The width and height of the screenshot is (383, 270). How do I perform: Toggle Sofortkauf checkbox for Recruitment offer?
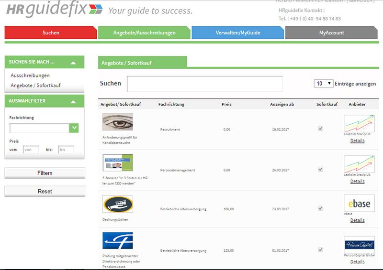320,129
